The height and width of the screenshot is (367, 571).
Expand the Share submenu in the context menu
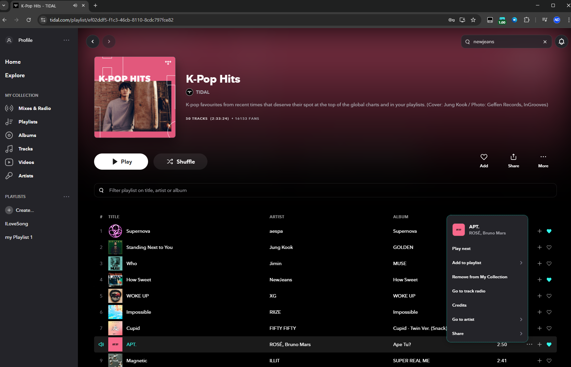[487, 334]
